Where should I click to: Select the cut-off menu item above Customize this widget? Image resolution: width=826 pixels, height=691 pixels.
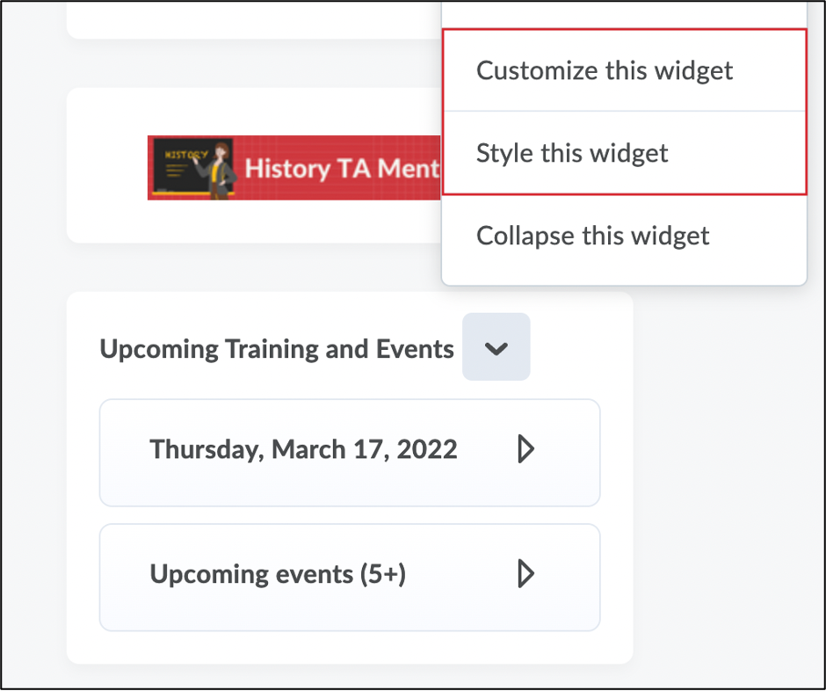tap(624, 12)
